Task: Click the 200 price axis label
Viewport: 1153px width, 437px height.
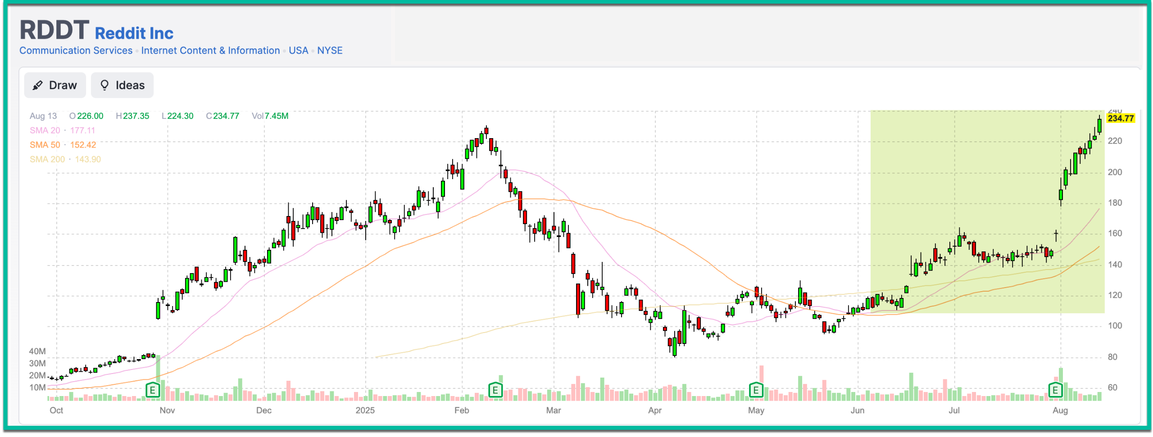Action: pyautogui.click(x=1115, y=172)
